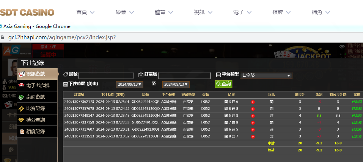Click the browser address bar URL
363x162 pixels.
coord(62,37)
